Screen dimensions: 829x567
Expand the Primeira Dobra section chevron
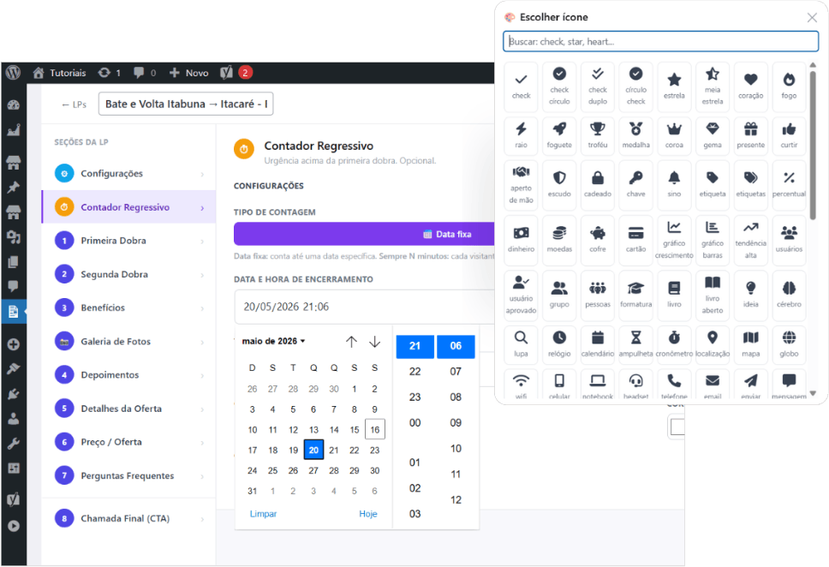[x=202, y=242]
